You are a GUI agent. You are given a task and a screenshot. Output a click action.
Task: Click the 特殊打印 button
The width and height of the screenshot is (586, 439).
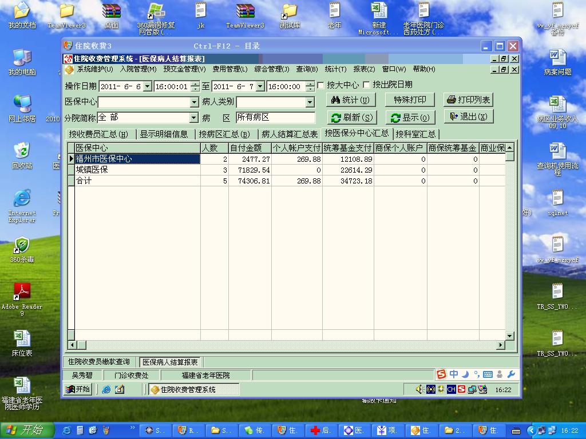410,100
